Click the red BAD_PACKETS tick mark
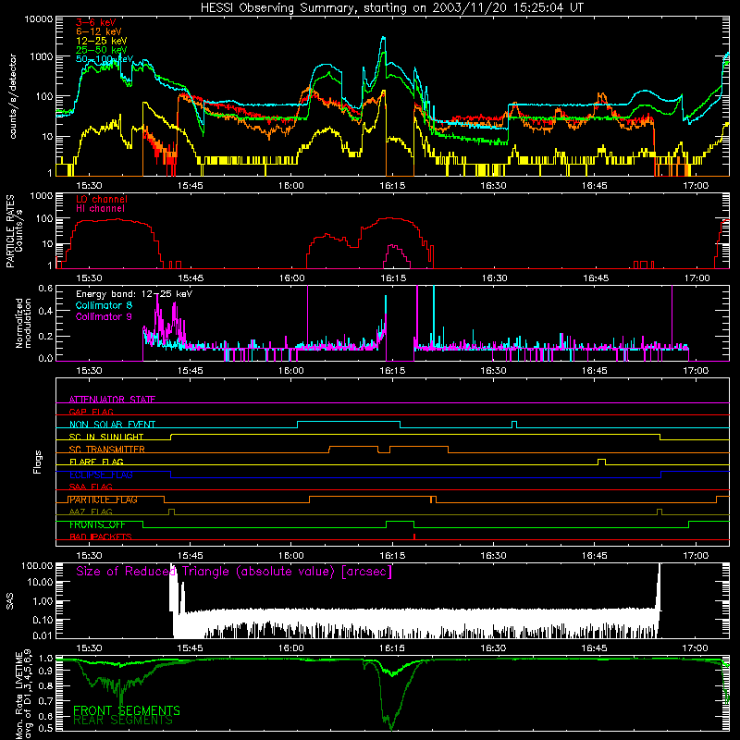 (x=413, y=536)
